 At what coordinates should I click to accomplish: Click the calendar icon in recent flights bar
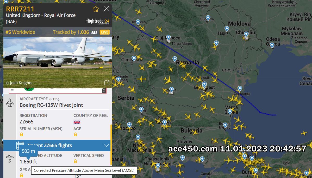(20, 146)
